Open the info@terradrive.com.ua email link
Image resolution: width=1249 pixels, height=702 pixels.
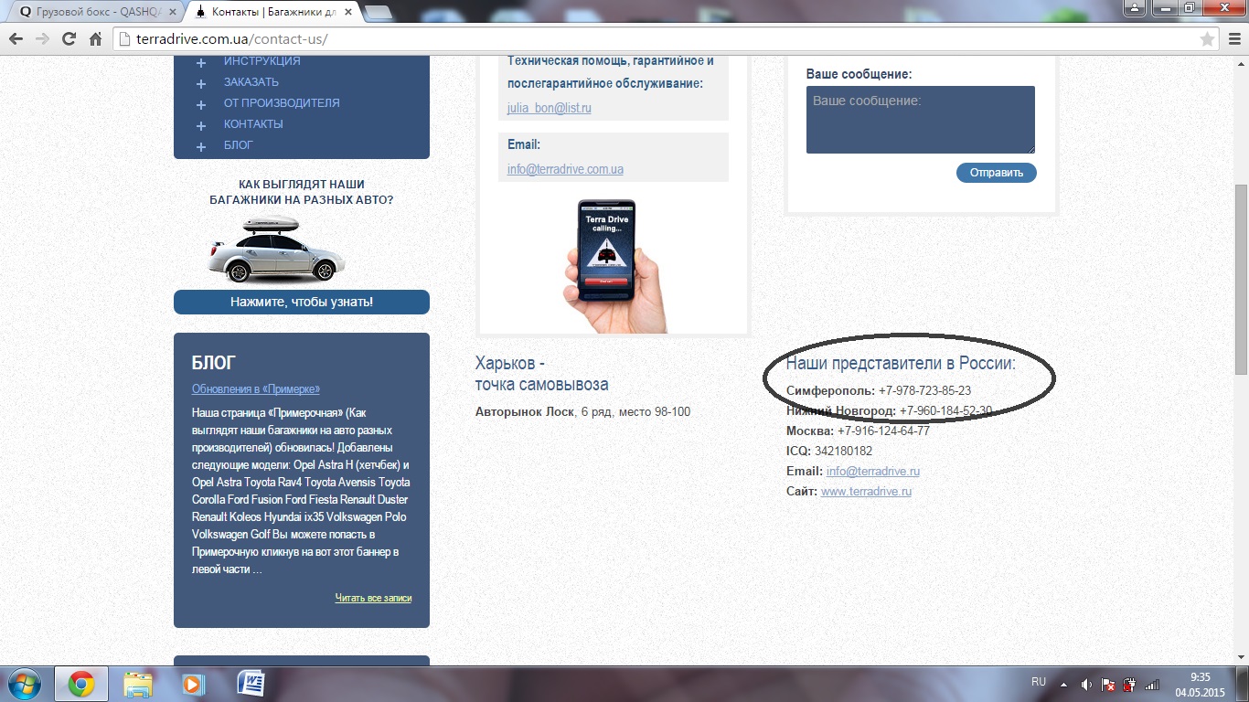565,169
